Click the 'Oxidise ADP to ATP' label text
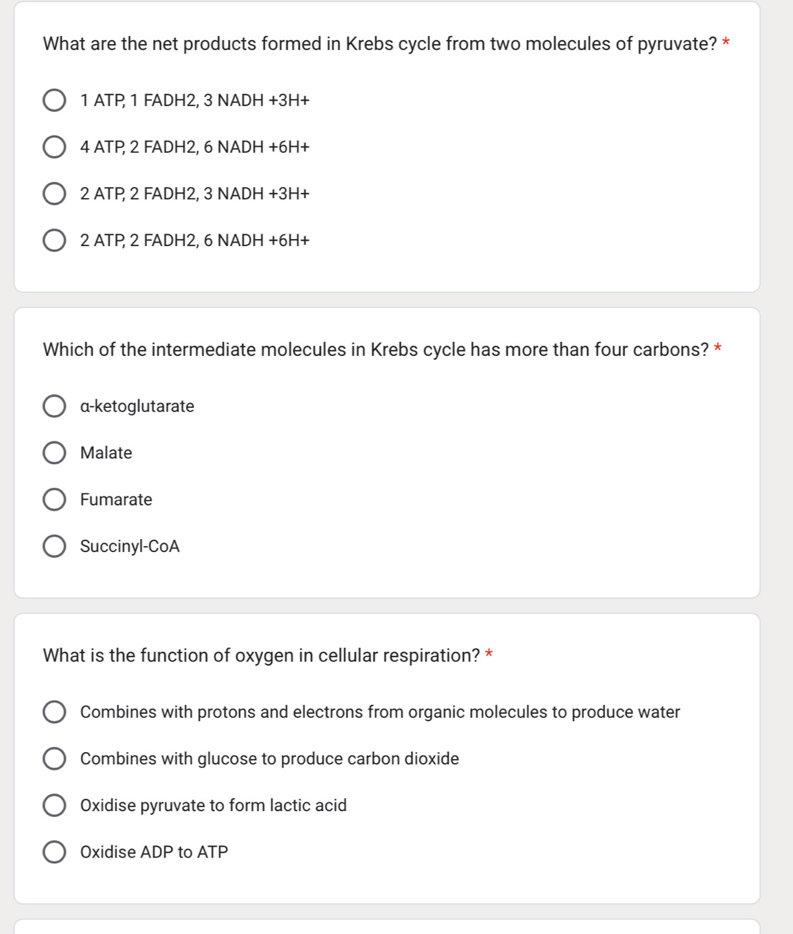Image resolution: width=793 pixels, height=934 pixels. click(x=154, y=852)
